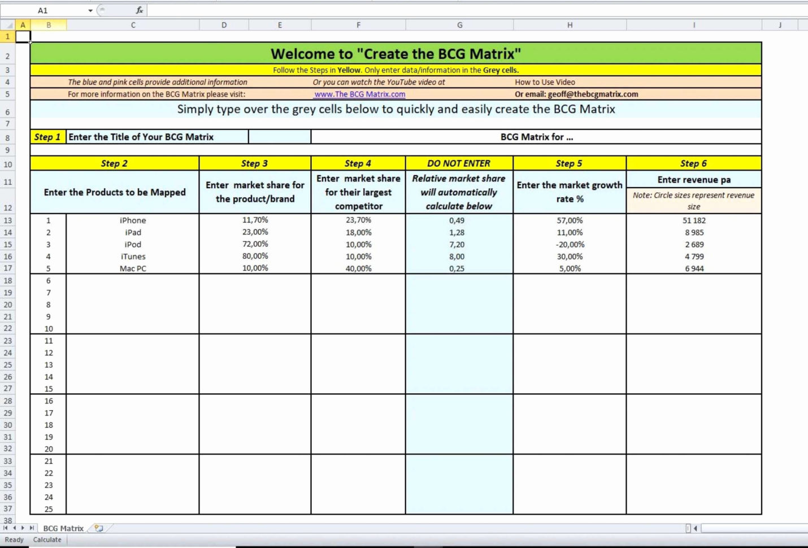The image size is (808, 548).
Task: Click the iPhone product cell
Action: click(133, 220)
